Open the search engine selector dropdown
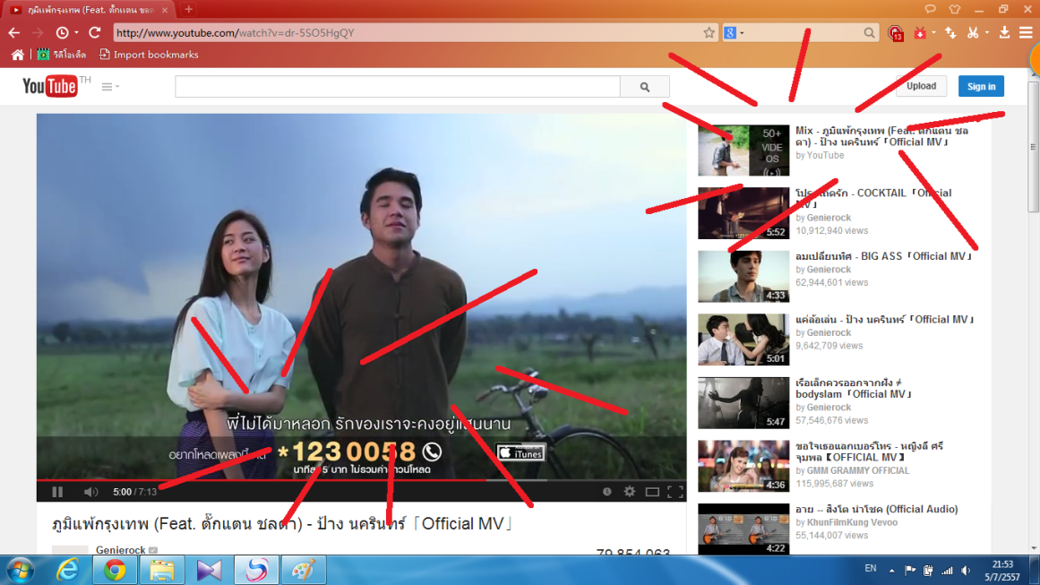Image resolution: width=1040 pixels, height=585 pixels. [734, 32]
